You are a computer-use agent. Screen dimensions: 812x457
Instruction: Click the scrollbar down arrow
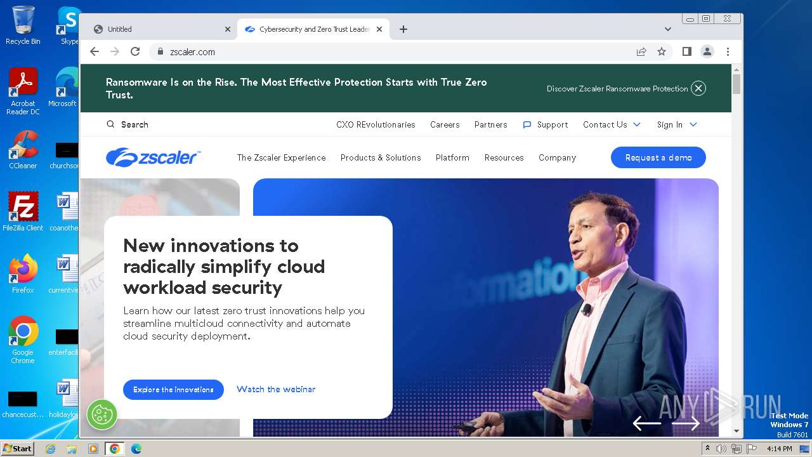point(737,431)
